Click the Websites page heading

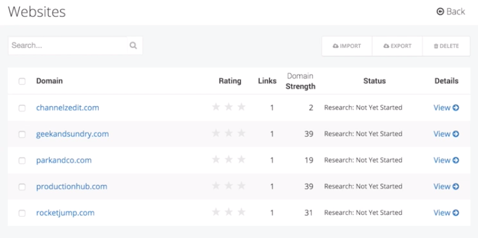(x=37, y=12)
